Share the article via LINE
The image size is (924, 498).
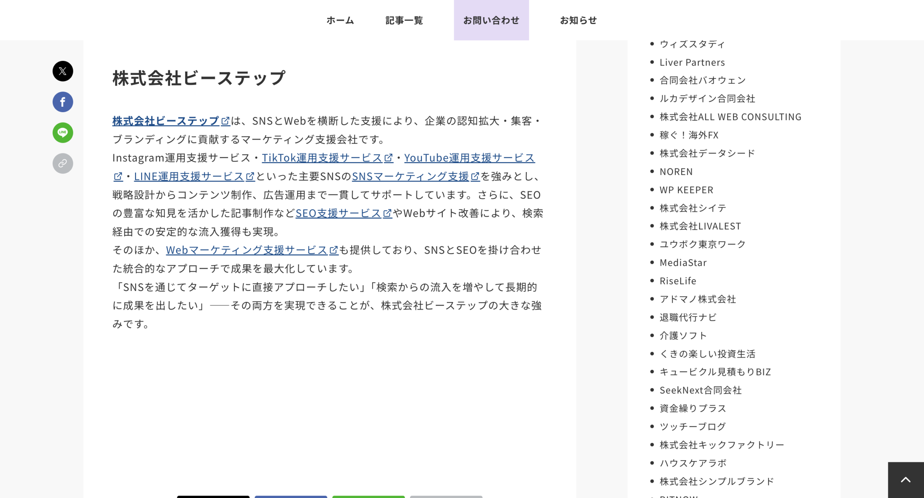pos(63,133)
